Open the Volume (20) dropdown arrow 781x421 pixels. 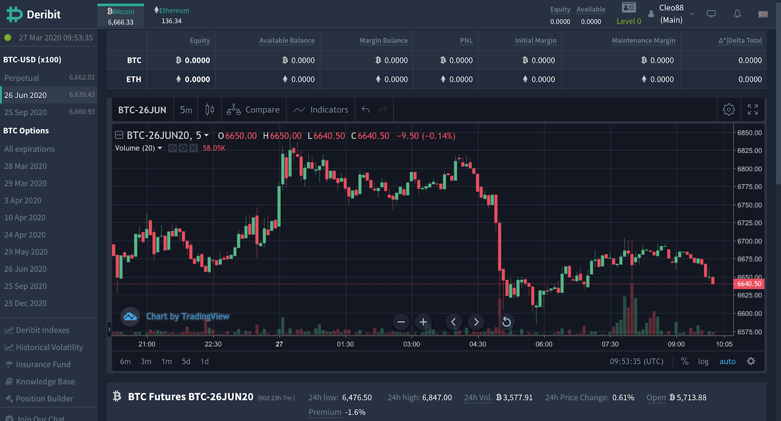[160, 148]
